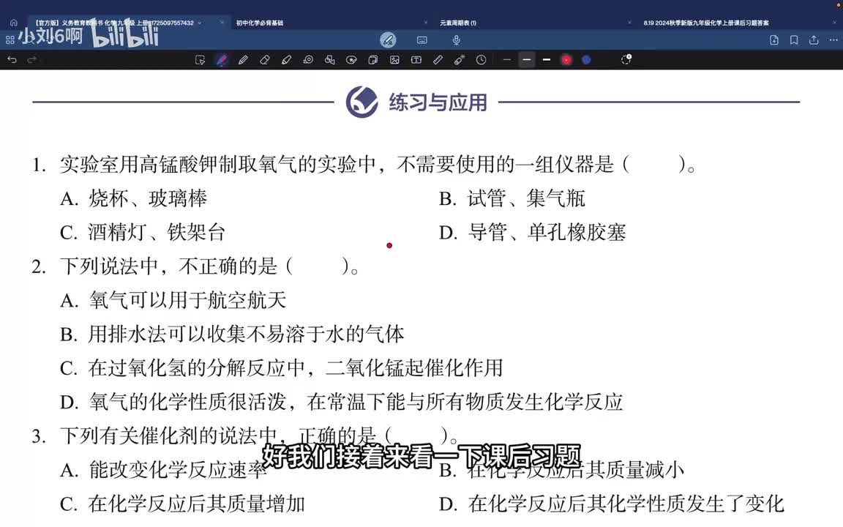Open the share and export menu

[x=814, y=40]
